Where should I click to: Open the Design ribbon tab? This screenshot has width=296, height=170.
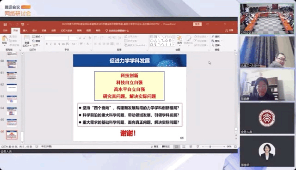point(35,30)
